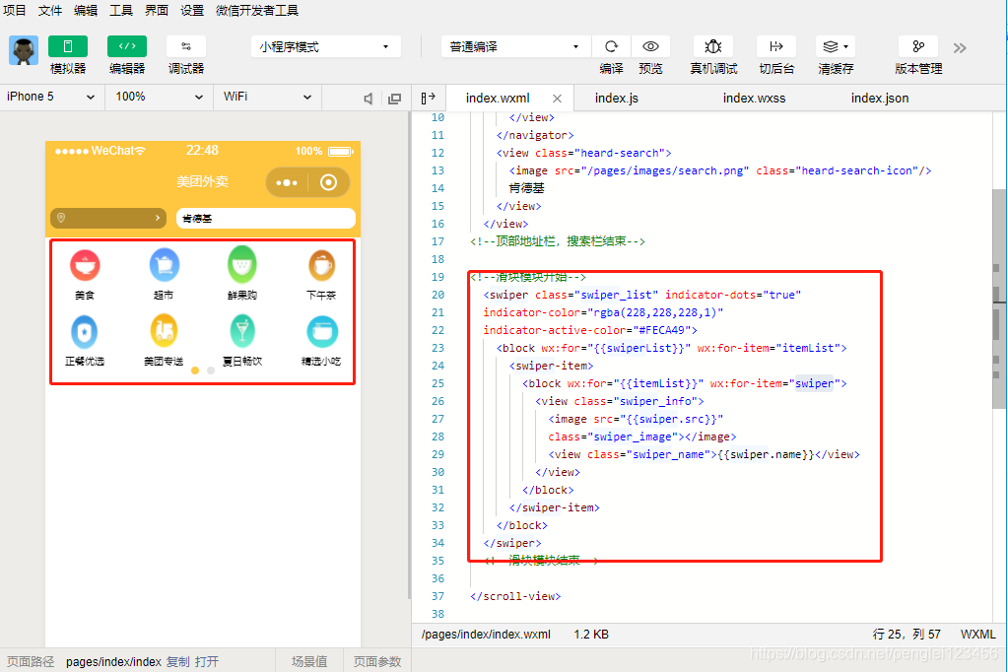Image resolution: width=1008 pixels, height=672 pixels.
Task: Click the compile refresh icon
Action: (611, 46)
